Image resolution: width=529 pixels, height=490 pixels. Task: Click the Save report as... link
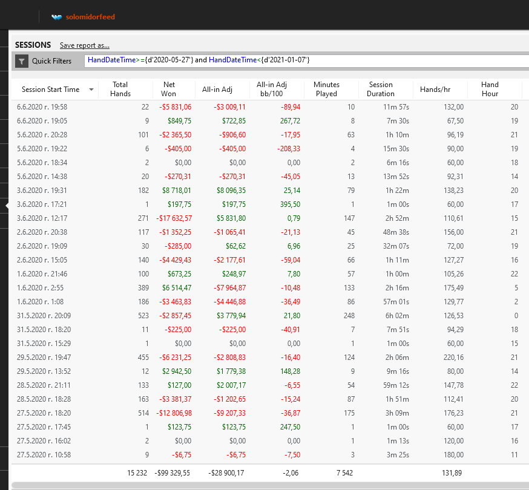pos(84,45)
